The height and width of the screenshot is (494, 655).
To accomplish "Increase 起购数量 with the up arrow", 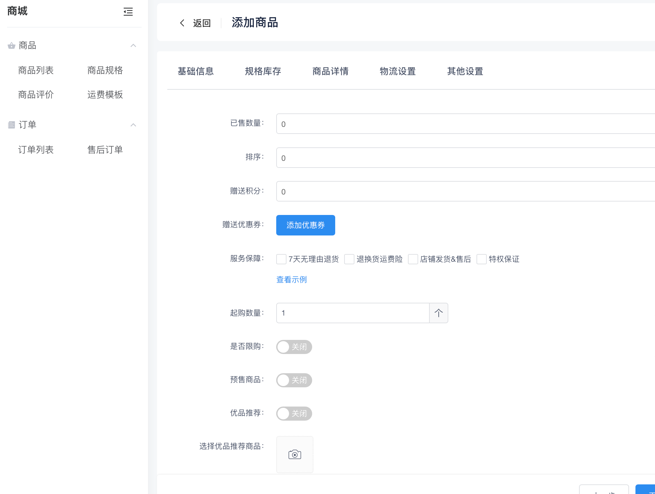I will click(x=438, y=313).
